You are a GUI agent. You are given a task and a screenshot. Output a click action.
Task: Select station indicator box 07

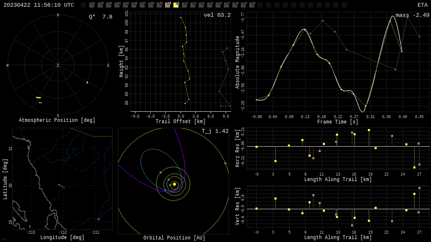click(142, 5)
